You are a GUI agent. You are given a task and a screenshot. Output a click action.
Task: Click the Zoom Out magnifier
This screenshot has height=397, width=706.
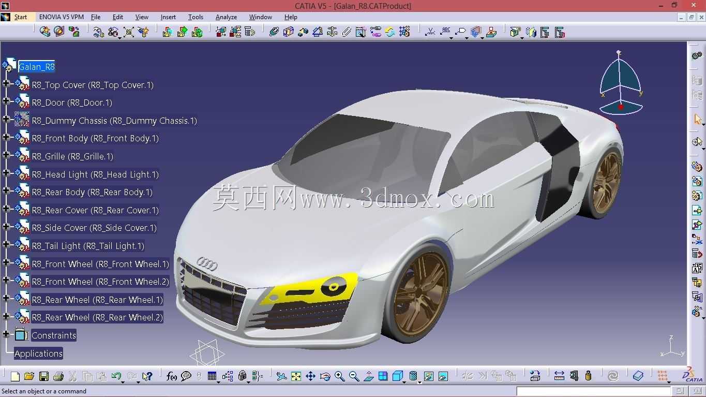click(354, 376)
